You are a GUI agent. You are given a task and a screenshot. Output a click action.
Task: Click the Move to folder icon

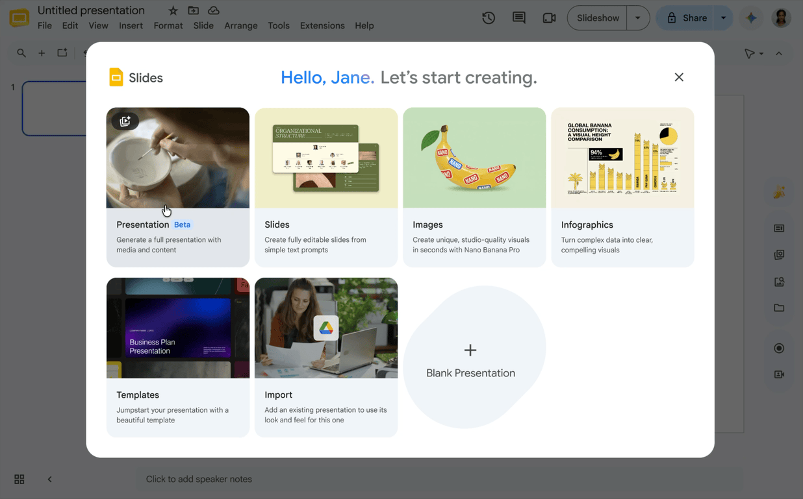(193, 10)
